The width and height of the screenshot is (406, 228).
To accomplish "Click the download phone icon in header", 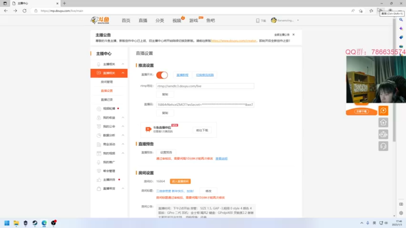I will [258, 20].
